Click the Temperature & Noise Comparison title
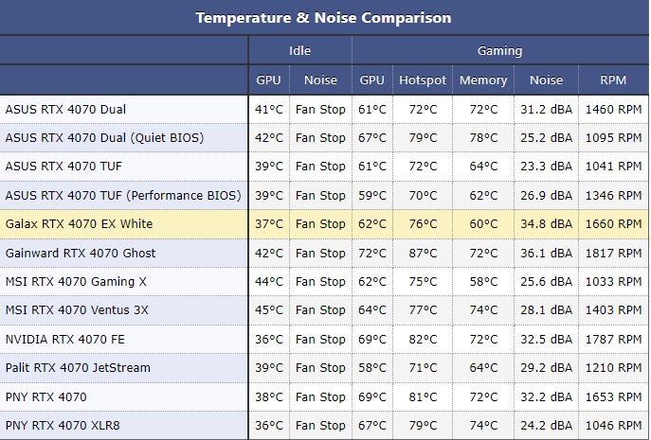This screenshot has width=651, height=440. (x=324, y=18)
